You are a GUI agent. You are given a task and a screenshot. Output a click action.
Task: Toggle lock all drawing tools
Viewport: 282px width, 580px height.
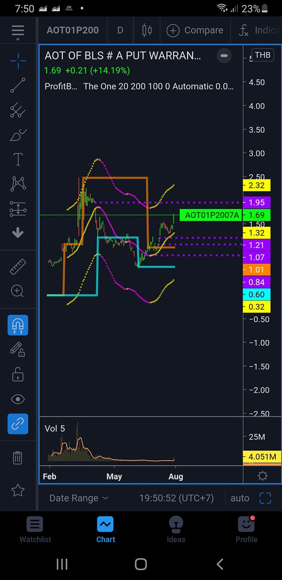click(18, 374)
